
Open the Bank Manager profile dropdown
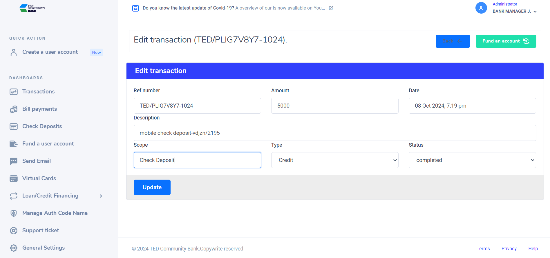click(514, 11)
